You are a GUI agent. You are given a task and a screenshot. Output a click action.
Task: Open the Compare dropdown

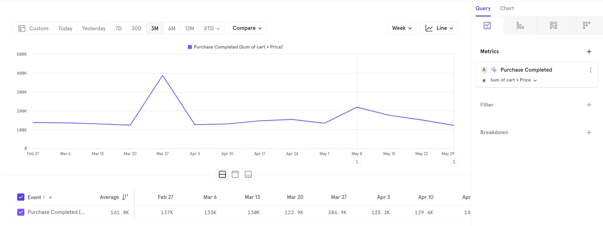point(247,28)
